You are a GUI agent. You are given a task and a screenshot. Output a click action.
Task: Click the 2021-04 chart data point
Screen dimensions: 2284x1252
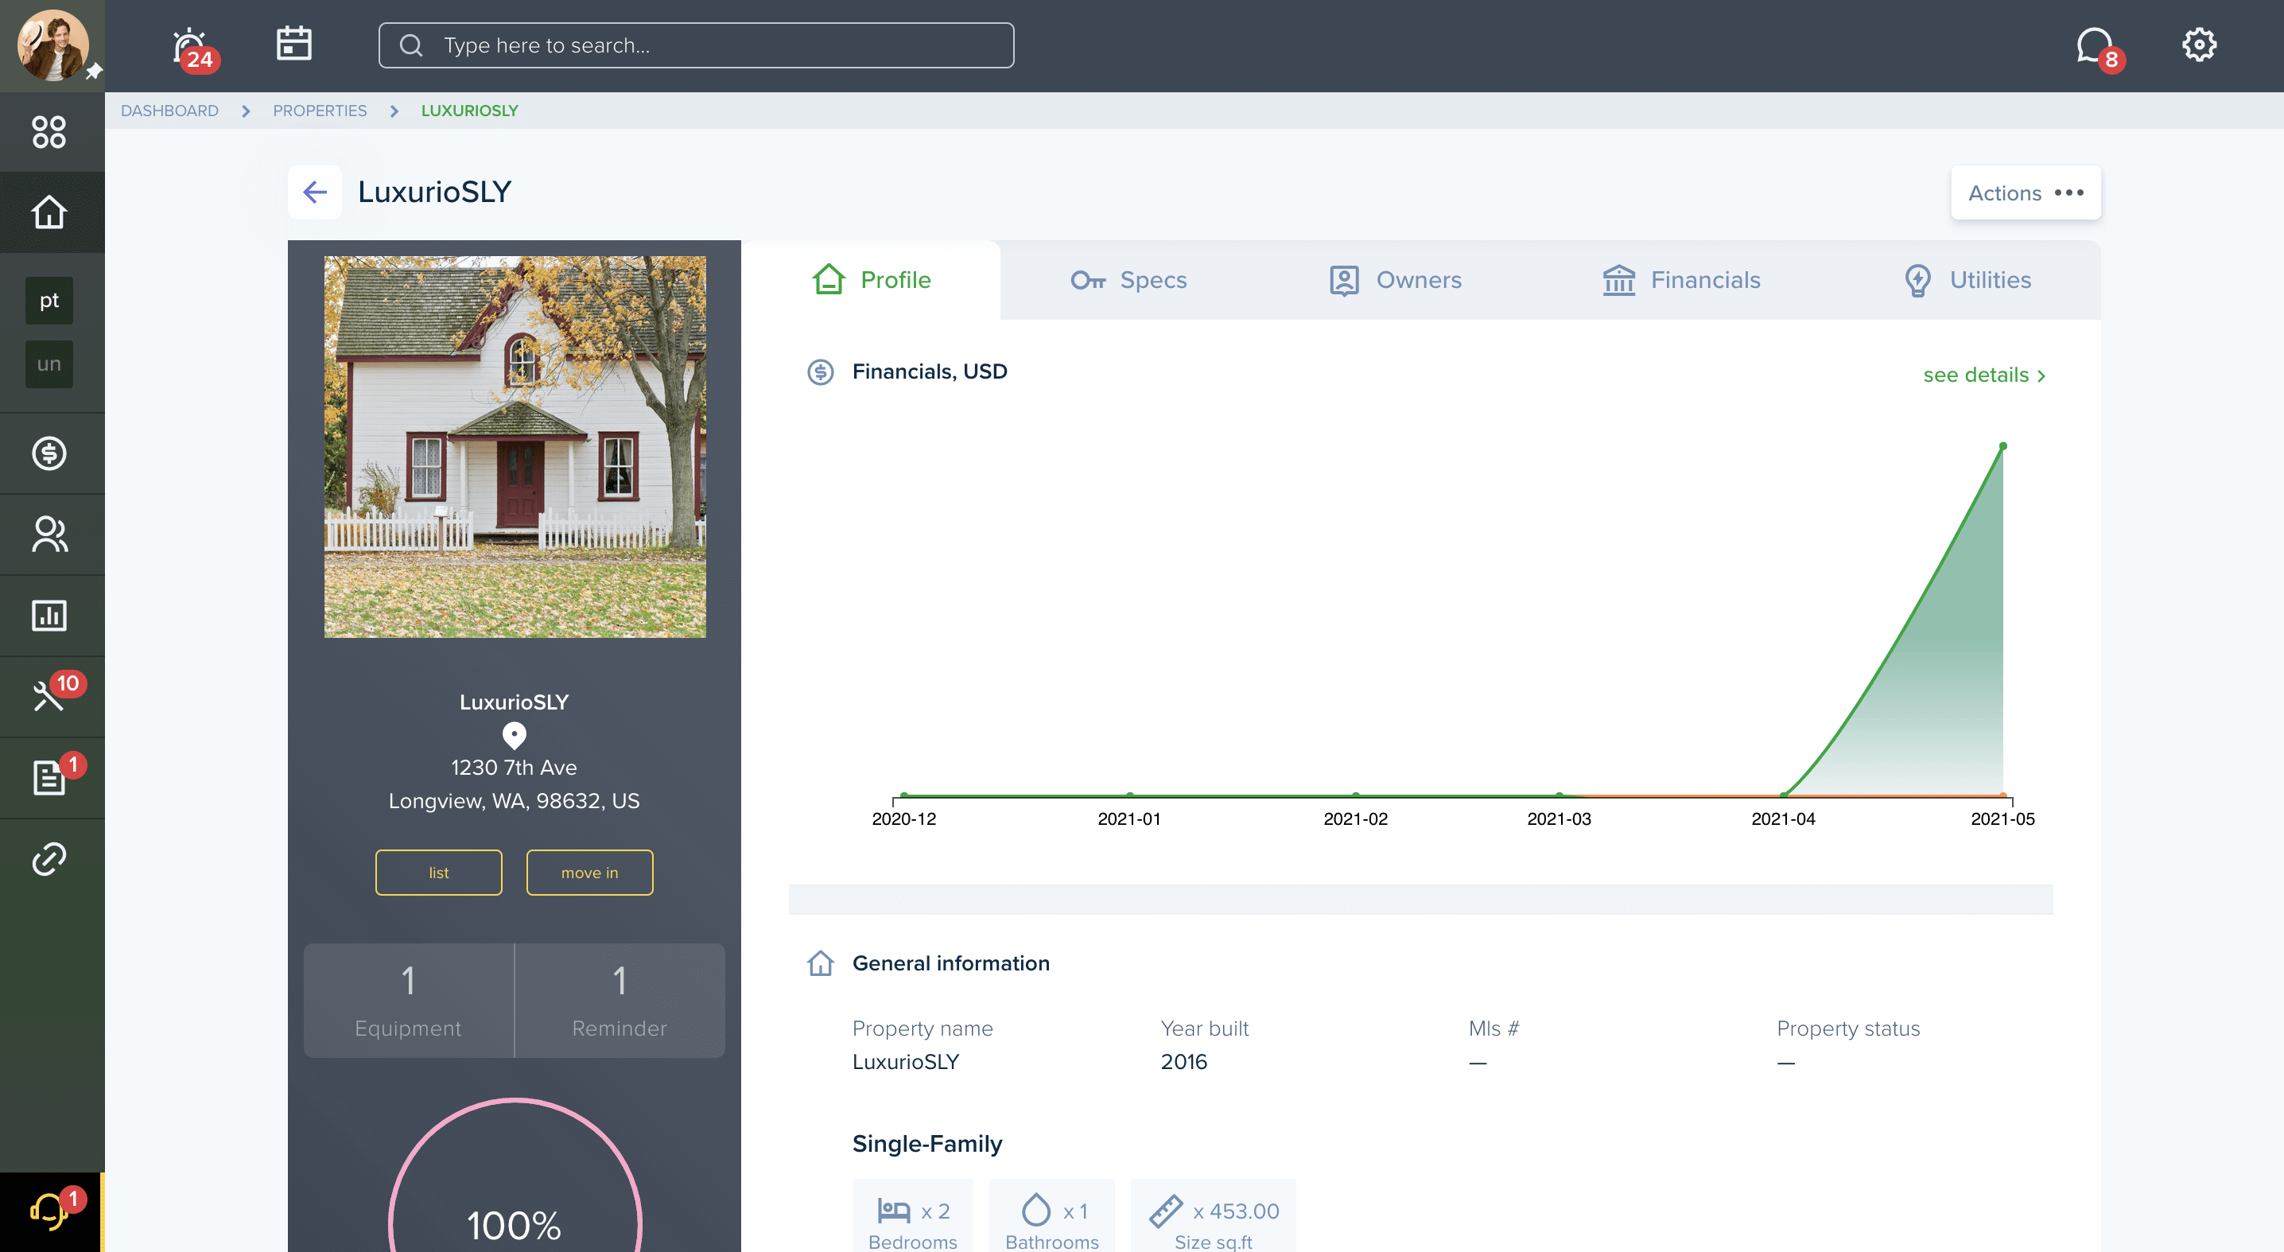(x=1783, y=795)
